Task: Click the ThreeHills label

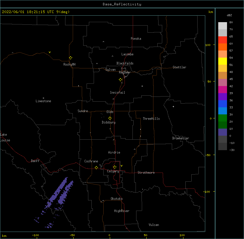Action: coord(151,119)
